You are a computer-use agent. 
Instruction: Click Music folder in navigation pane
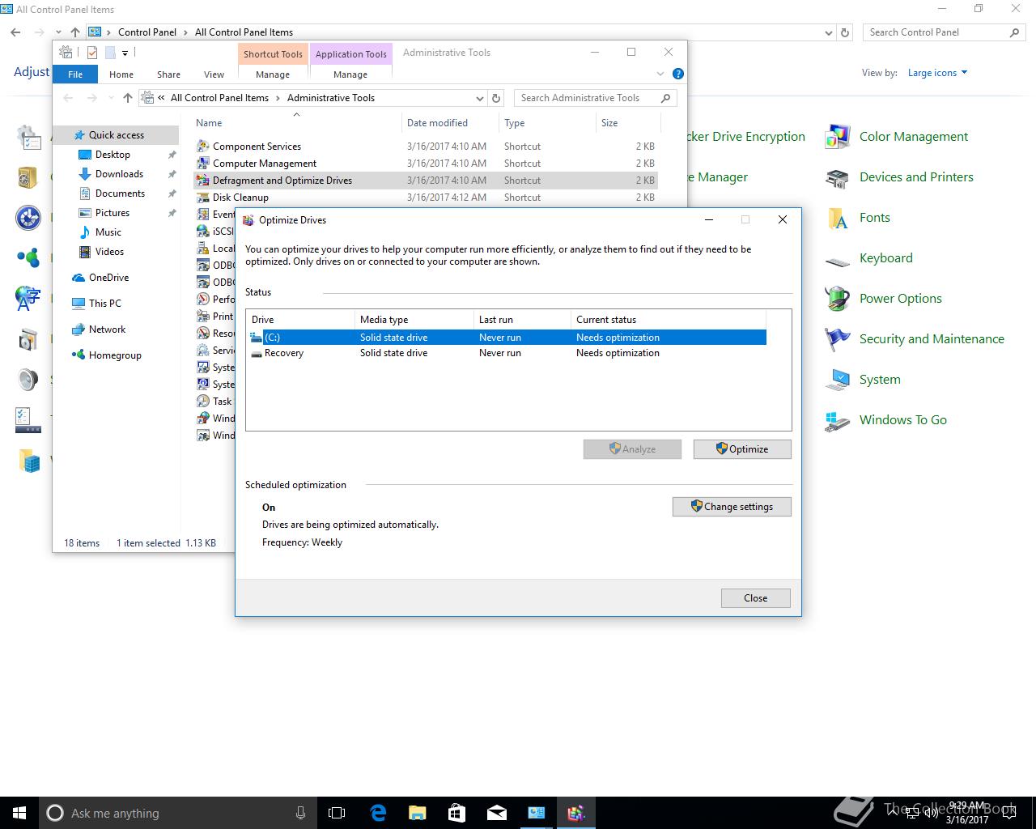pos(108,232)
